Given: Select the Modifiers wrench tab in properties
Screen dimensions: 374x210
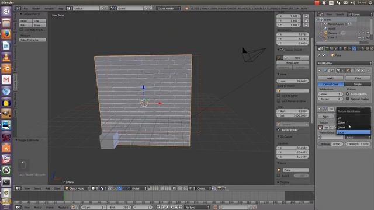Looking at the screenshot, I should (354, 48).
